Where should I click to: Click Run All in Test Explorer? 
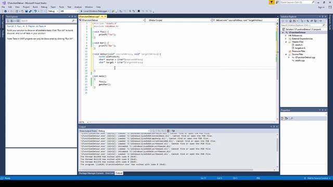pyautogui.click(x=10, y=26)
